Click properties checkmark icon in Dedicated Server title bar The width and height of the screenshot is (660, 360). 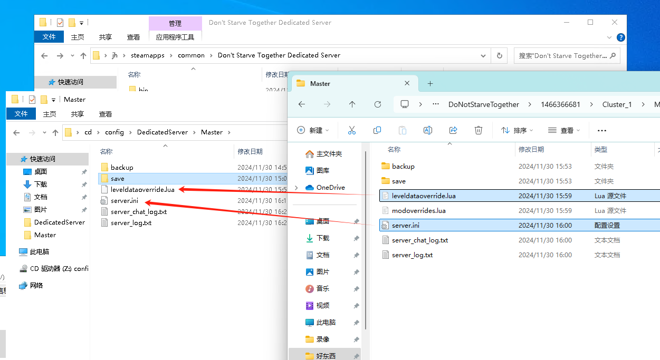point(60,23)
